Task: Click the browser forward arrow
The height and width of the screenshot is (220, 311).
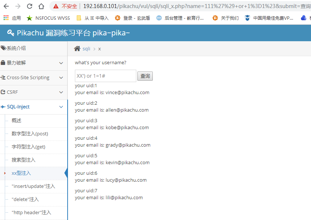Action: tap(18, 6)
